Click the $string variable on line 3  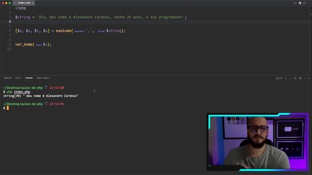[23, 17]
